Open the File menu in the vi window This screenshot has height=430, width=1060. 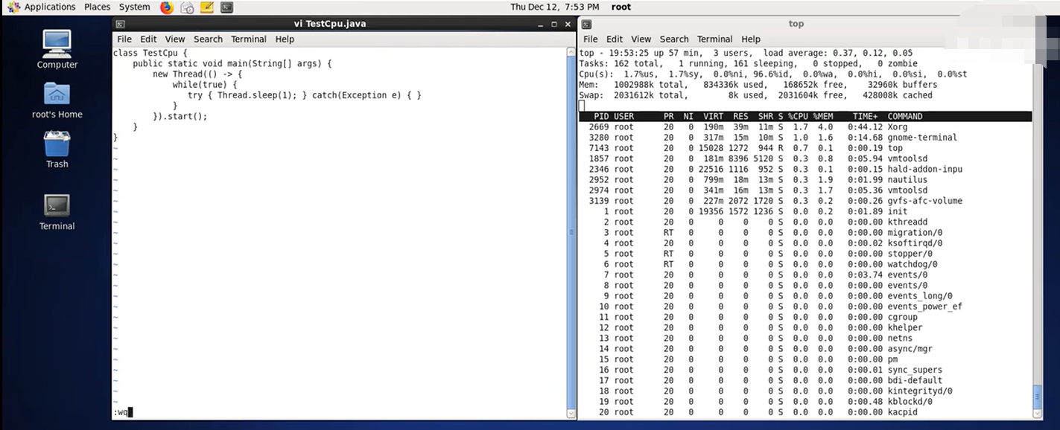(124, 39)
